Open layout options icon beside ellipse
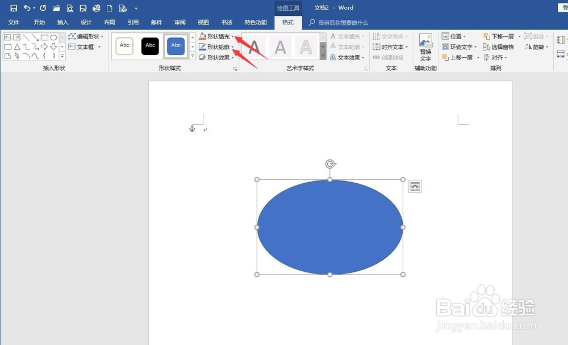This screenshot has height=345, width=568. [x=415, y=187]
